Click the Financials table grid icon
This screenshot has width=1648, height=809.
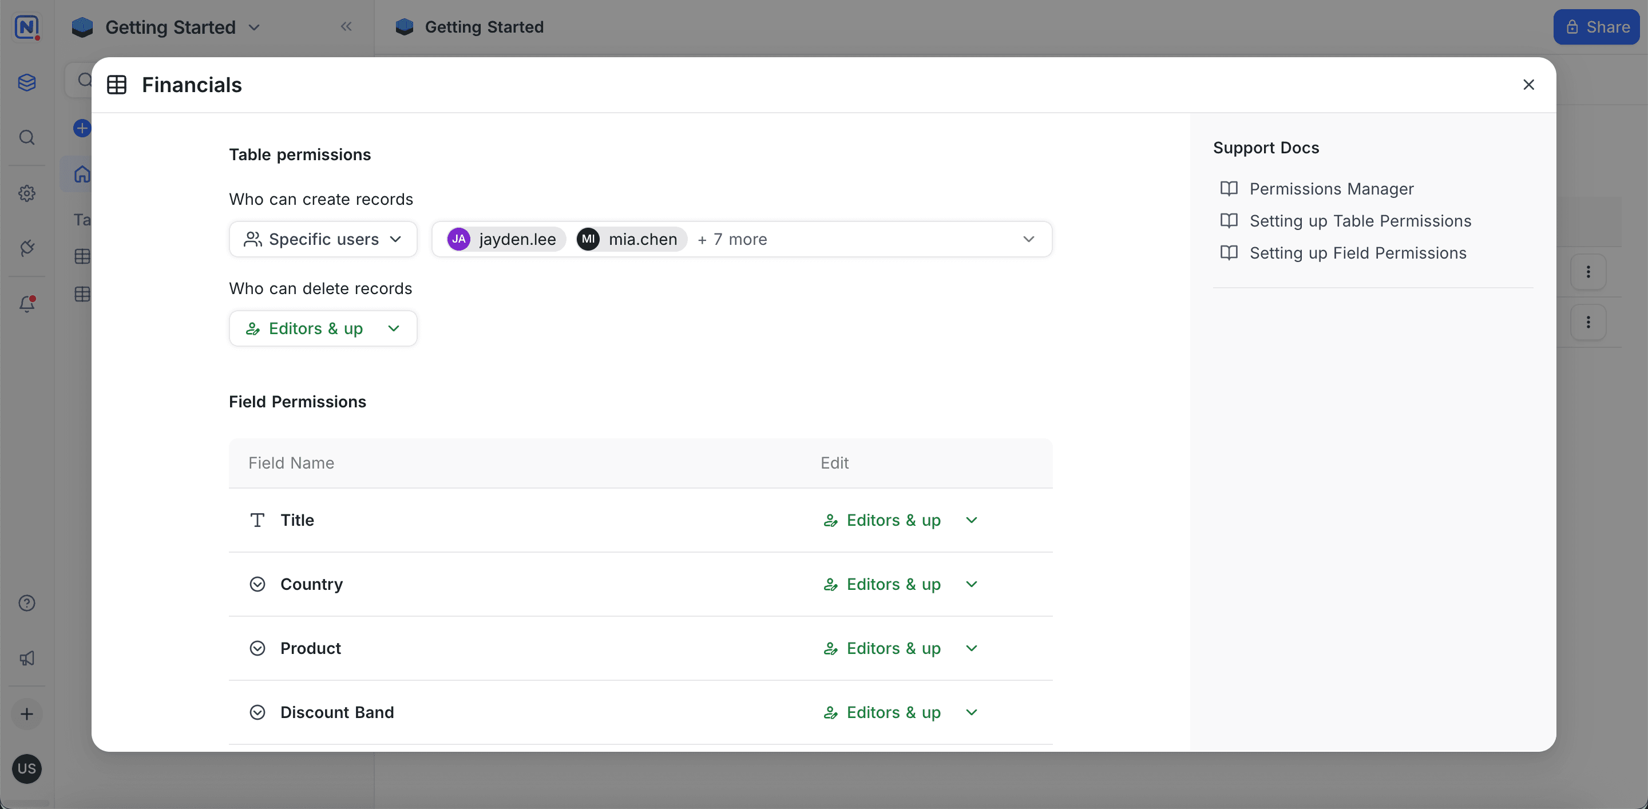117,84
